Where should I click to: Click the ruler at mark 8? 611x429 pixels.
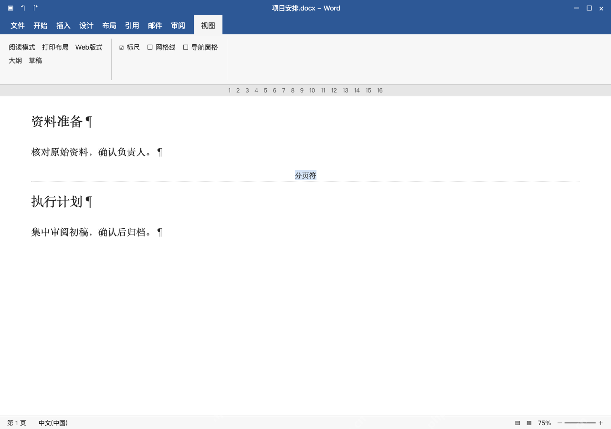tap(293, 91)
